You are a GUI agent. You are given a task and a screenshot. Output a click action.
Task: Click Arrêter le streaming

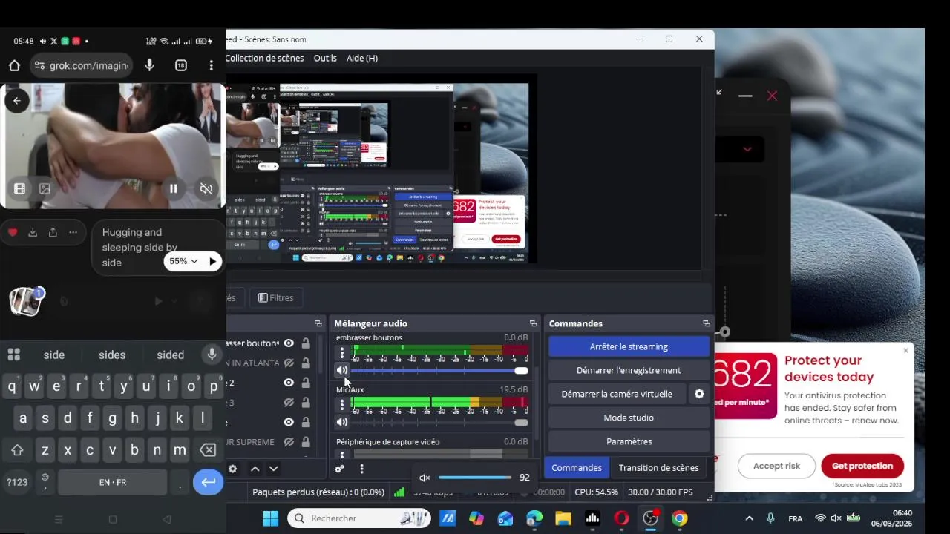[629, 346]
